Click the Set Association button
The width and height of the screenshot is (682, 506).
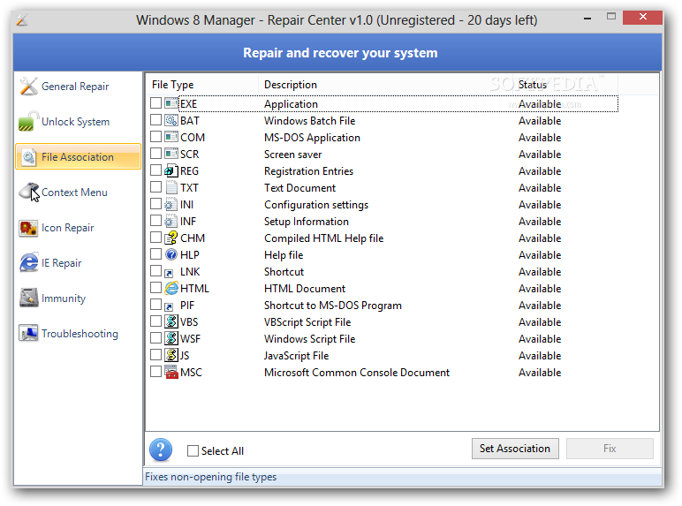(x=515, y=449)
